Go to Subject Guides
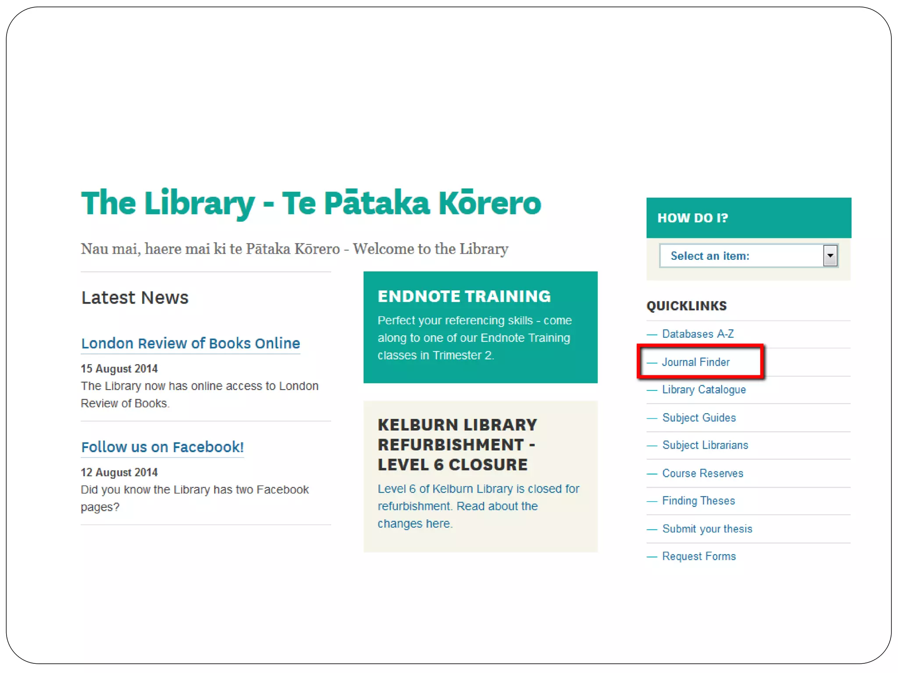 pos(698,418)
